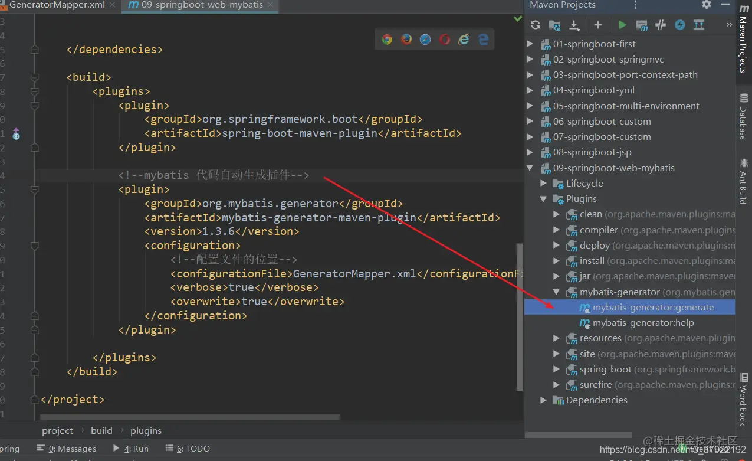Viewport: 752px width, 461px height.
Task: Close the 09-springboot-web-mybatis tab
Action: coord(271,5)
